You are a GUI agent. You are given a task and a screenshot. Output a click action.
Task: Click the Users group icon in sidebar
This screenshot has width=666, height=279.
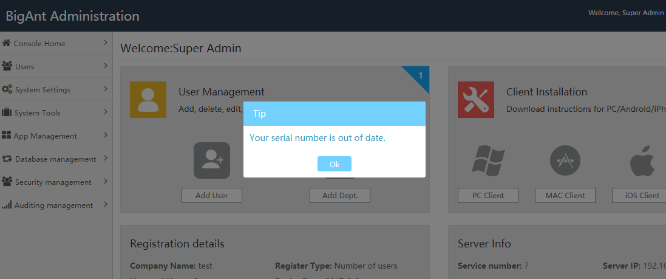[7, 66]
